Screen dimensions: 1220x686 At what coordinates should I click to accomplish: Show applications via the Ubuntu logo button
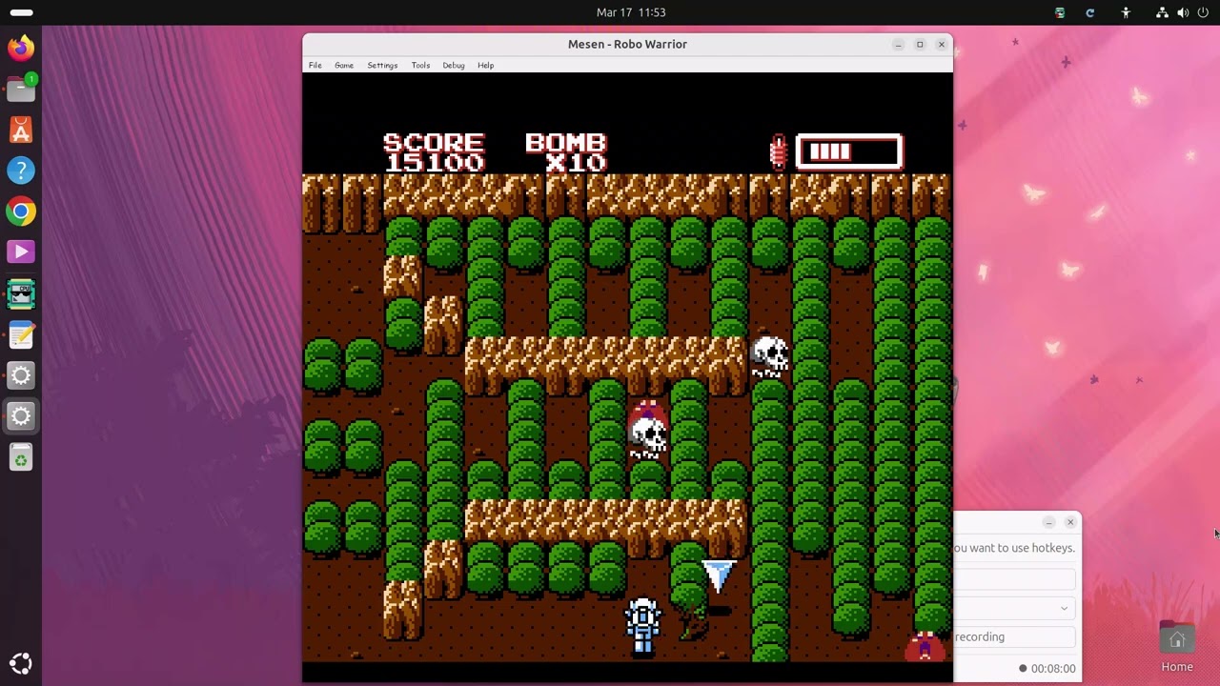coord(21,664)
